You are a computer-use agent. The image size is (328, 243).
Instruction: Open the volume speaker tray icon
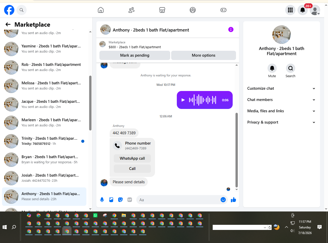click(x=292, y=231)
